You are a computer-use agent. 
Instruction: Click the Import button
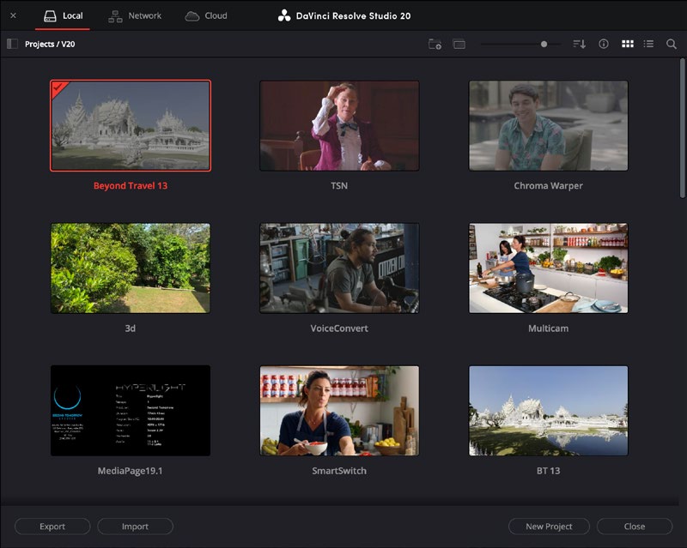pos(135,527)
